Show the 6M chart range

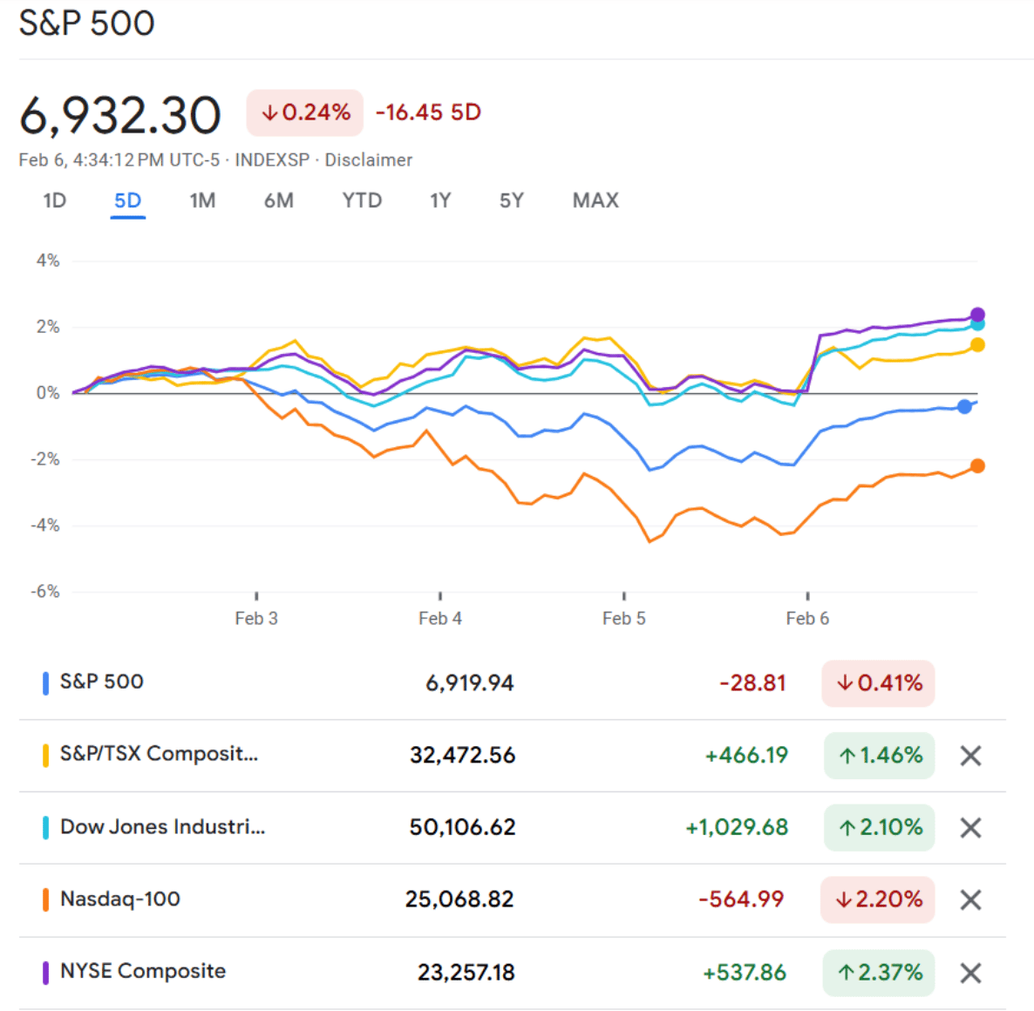coord(279,200)
